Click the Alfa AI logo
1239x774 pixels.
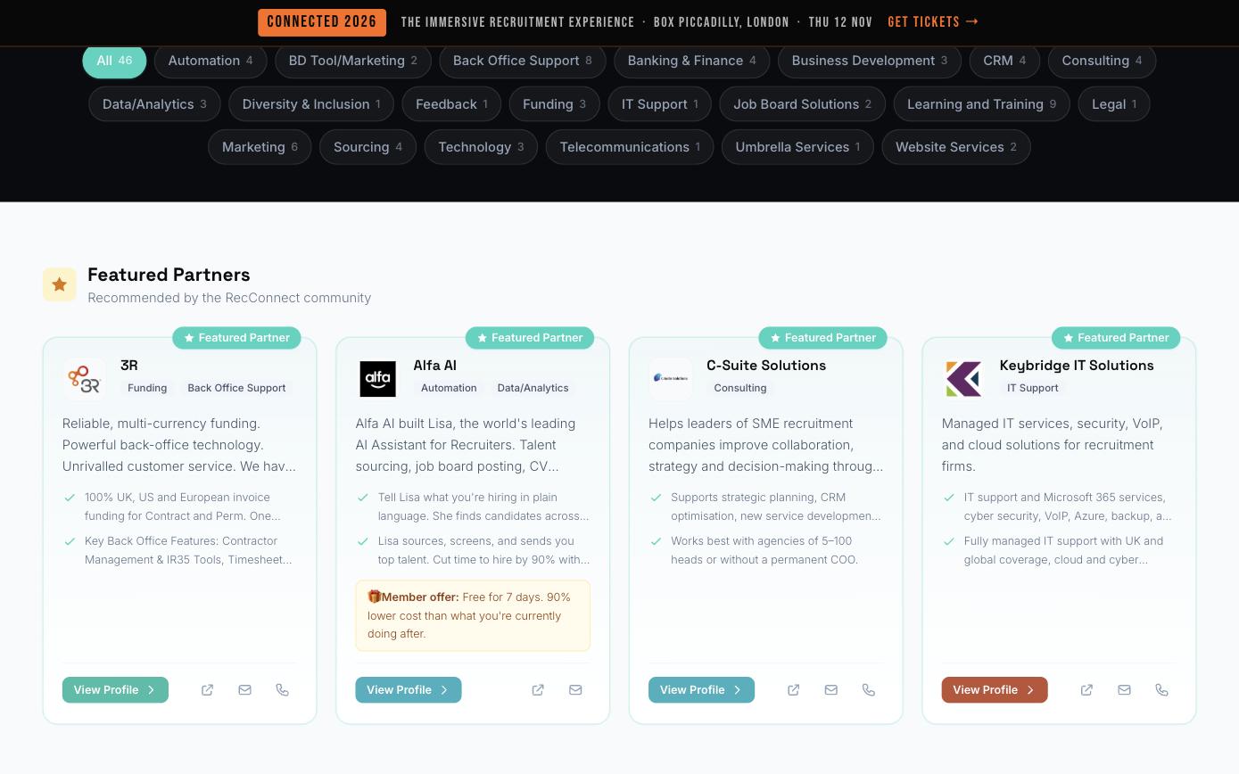point(377,379)
